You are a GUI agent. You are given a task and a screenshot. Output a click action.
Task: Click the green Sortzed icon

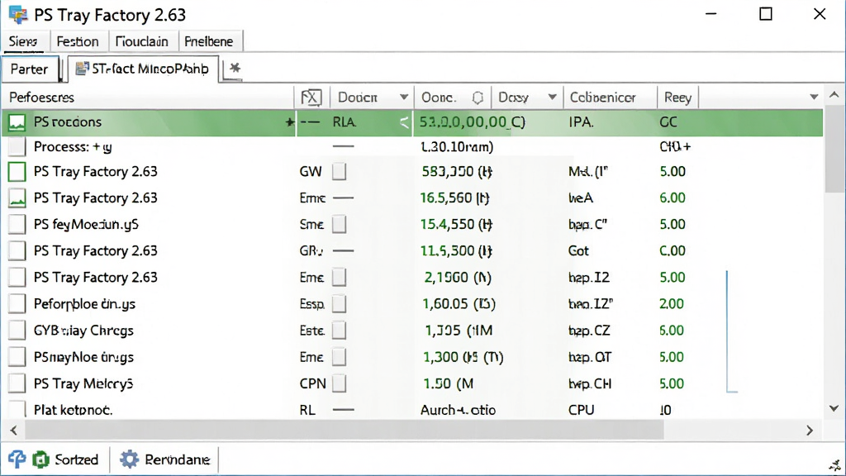pyautogui.click(x=41, y=459)
